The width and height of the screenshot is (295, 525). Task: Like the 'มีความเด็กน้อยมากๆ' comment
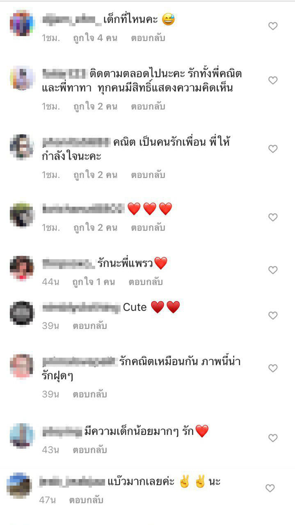pyautogui.click(x=273, y=438)
